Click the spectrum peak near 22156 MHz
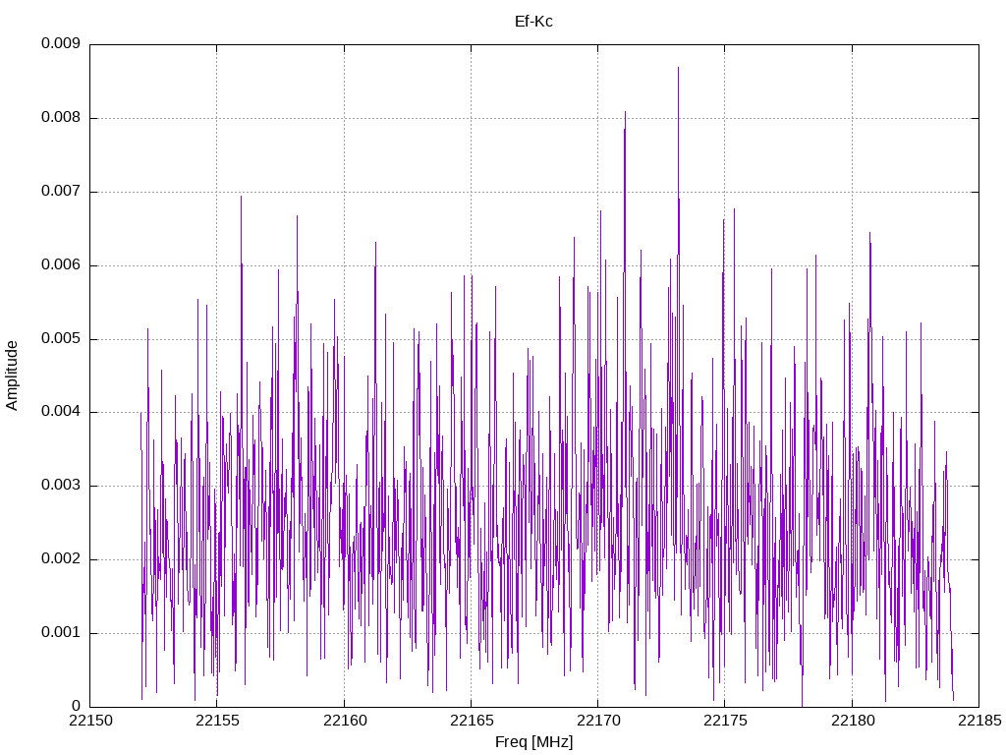 click(x=242, y=198)
